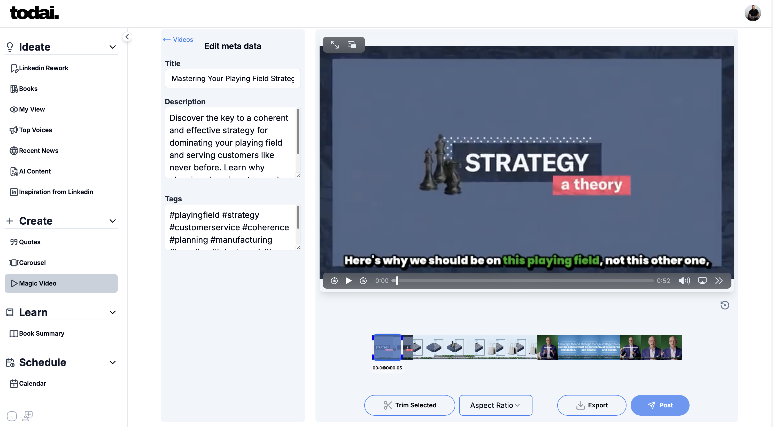Screen dimensions: 773x427
Task: Click the reset history icon below video
Action: click(x=724, y=305)
